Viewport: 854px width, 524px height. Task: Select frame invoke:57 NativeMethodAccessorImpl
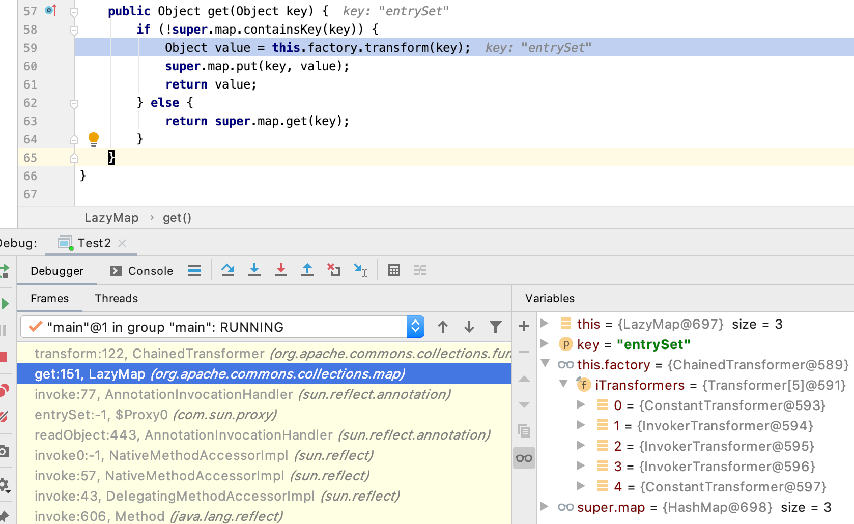pyautogui.click(x=264, y=476)
